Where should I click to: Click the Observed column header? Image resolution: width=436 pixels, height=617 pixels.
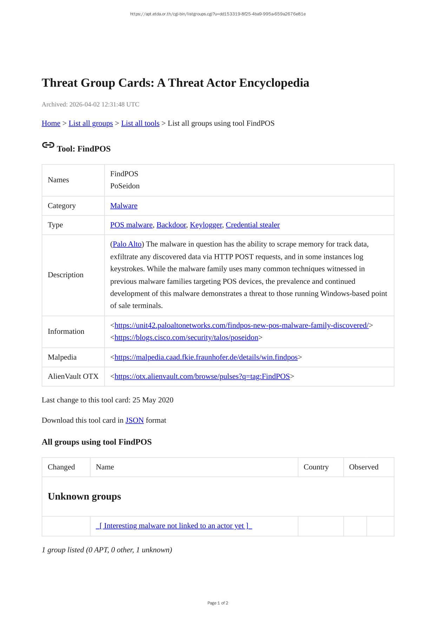point(363,467)
